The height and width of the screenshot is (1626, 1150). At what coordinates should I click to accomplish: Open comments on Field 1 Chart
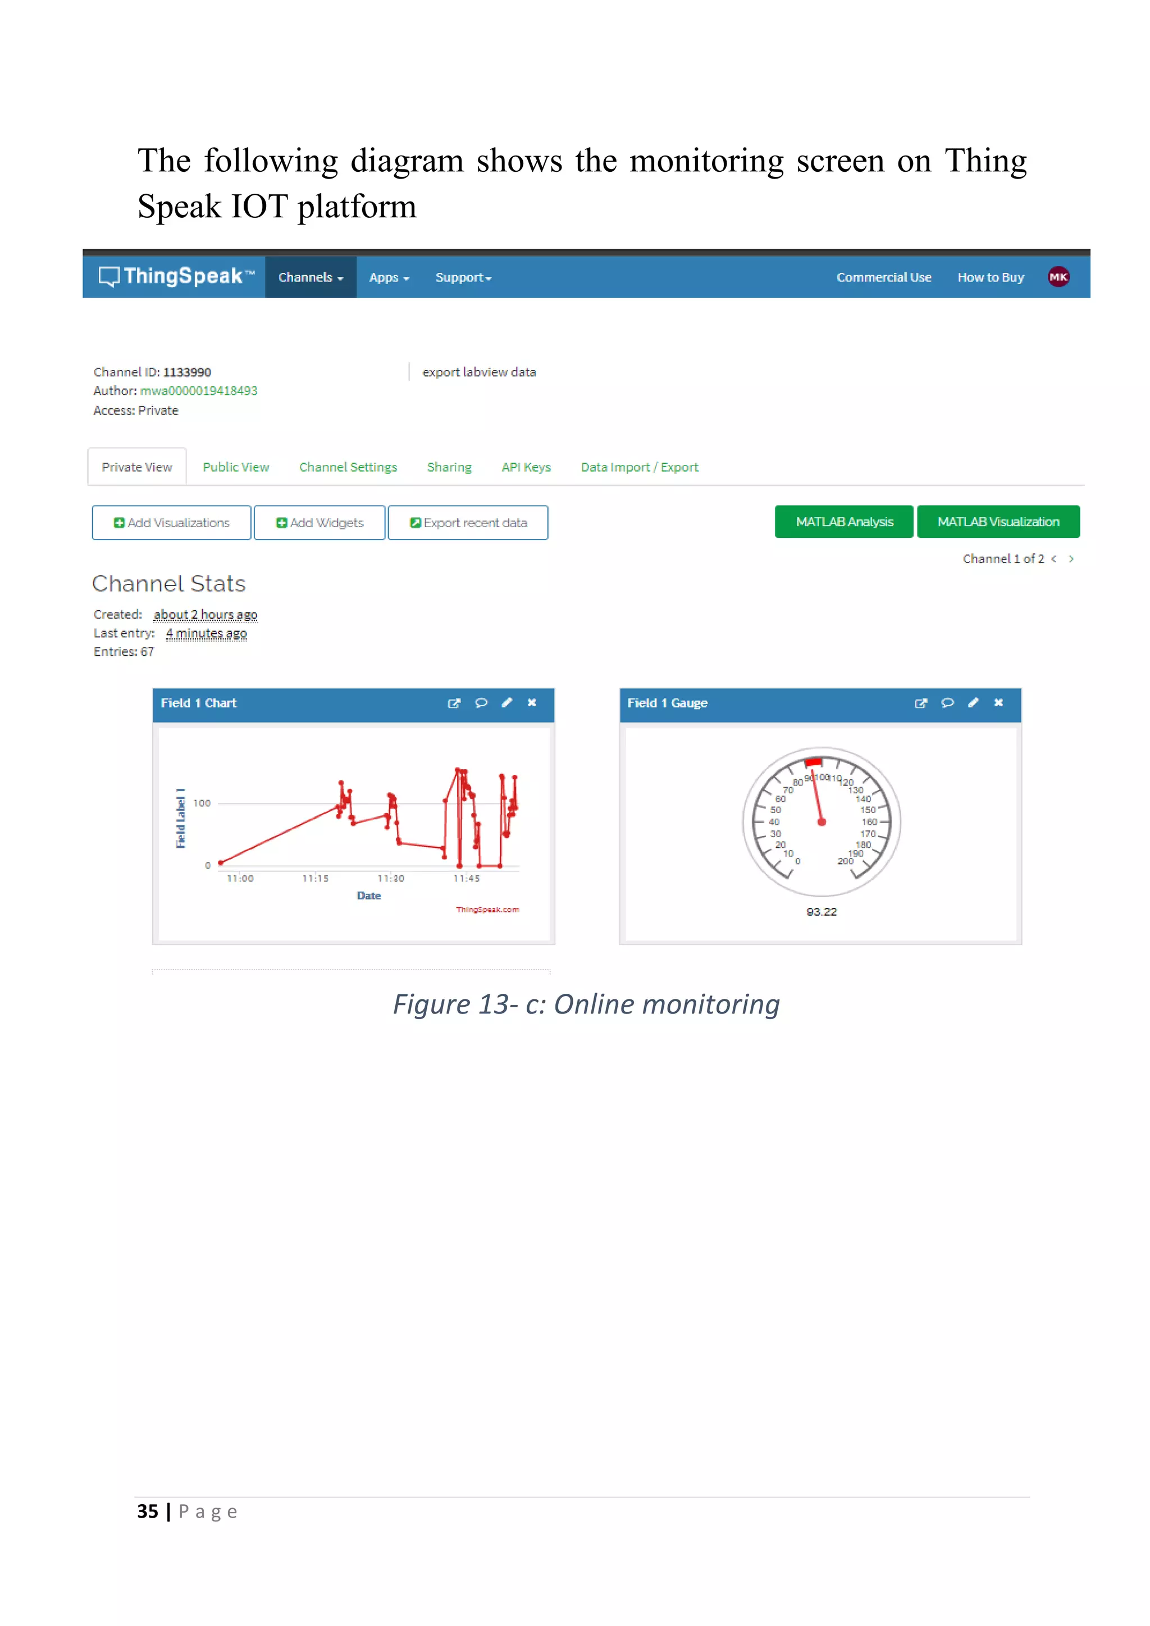[481, 703]
